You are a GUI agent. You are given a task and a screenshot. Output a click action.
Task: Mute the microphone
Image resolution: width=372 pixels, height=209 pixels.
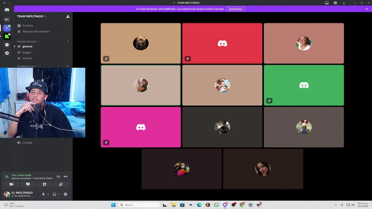(43, 194)
